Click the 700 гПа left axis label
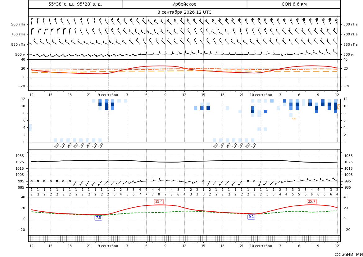Viewport: 363px width, 257px height. pos(18,34)
